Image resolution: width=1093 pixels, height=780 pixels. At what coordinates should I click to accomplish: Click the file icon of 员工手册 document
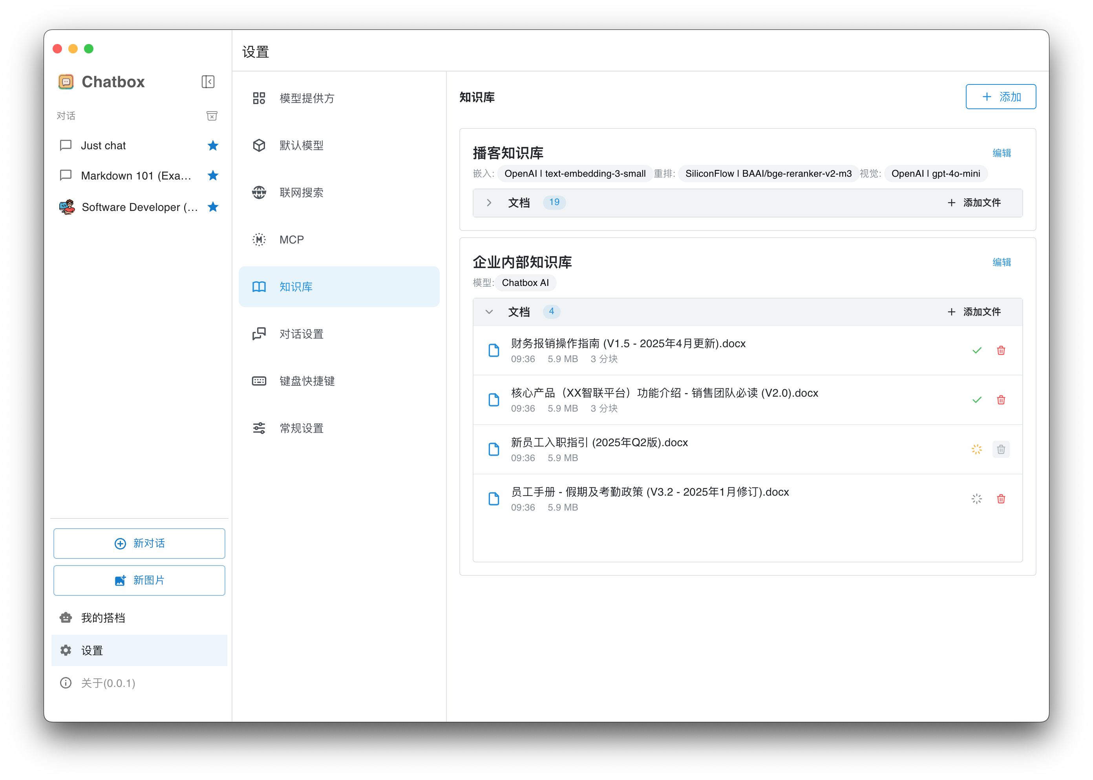tap(493, 498)
